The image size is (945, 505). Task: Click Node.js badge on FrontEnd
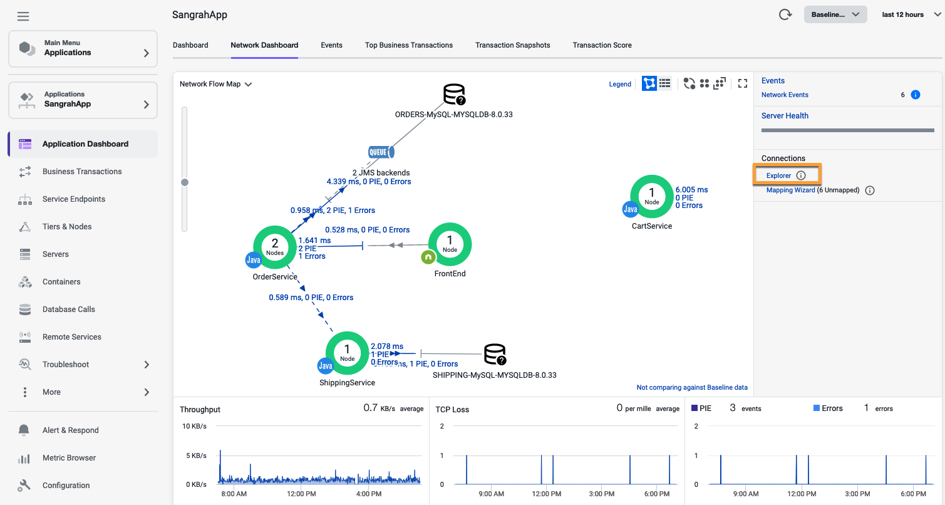(428, 257)
